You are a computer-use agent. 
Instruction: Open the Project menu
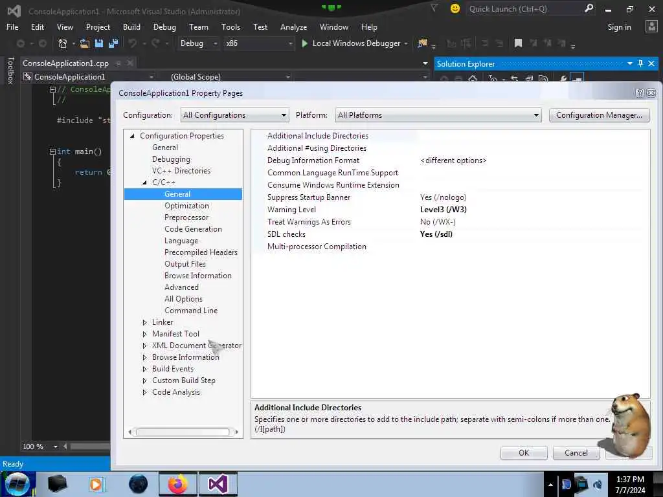point(98,27)
